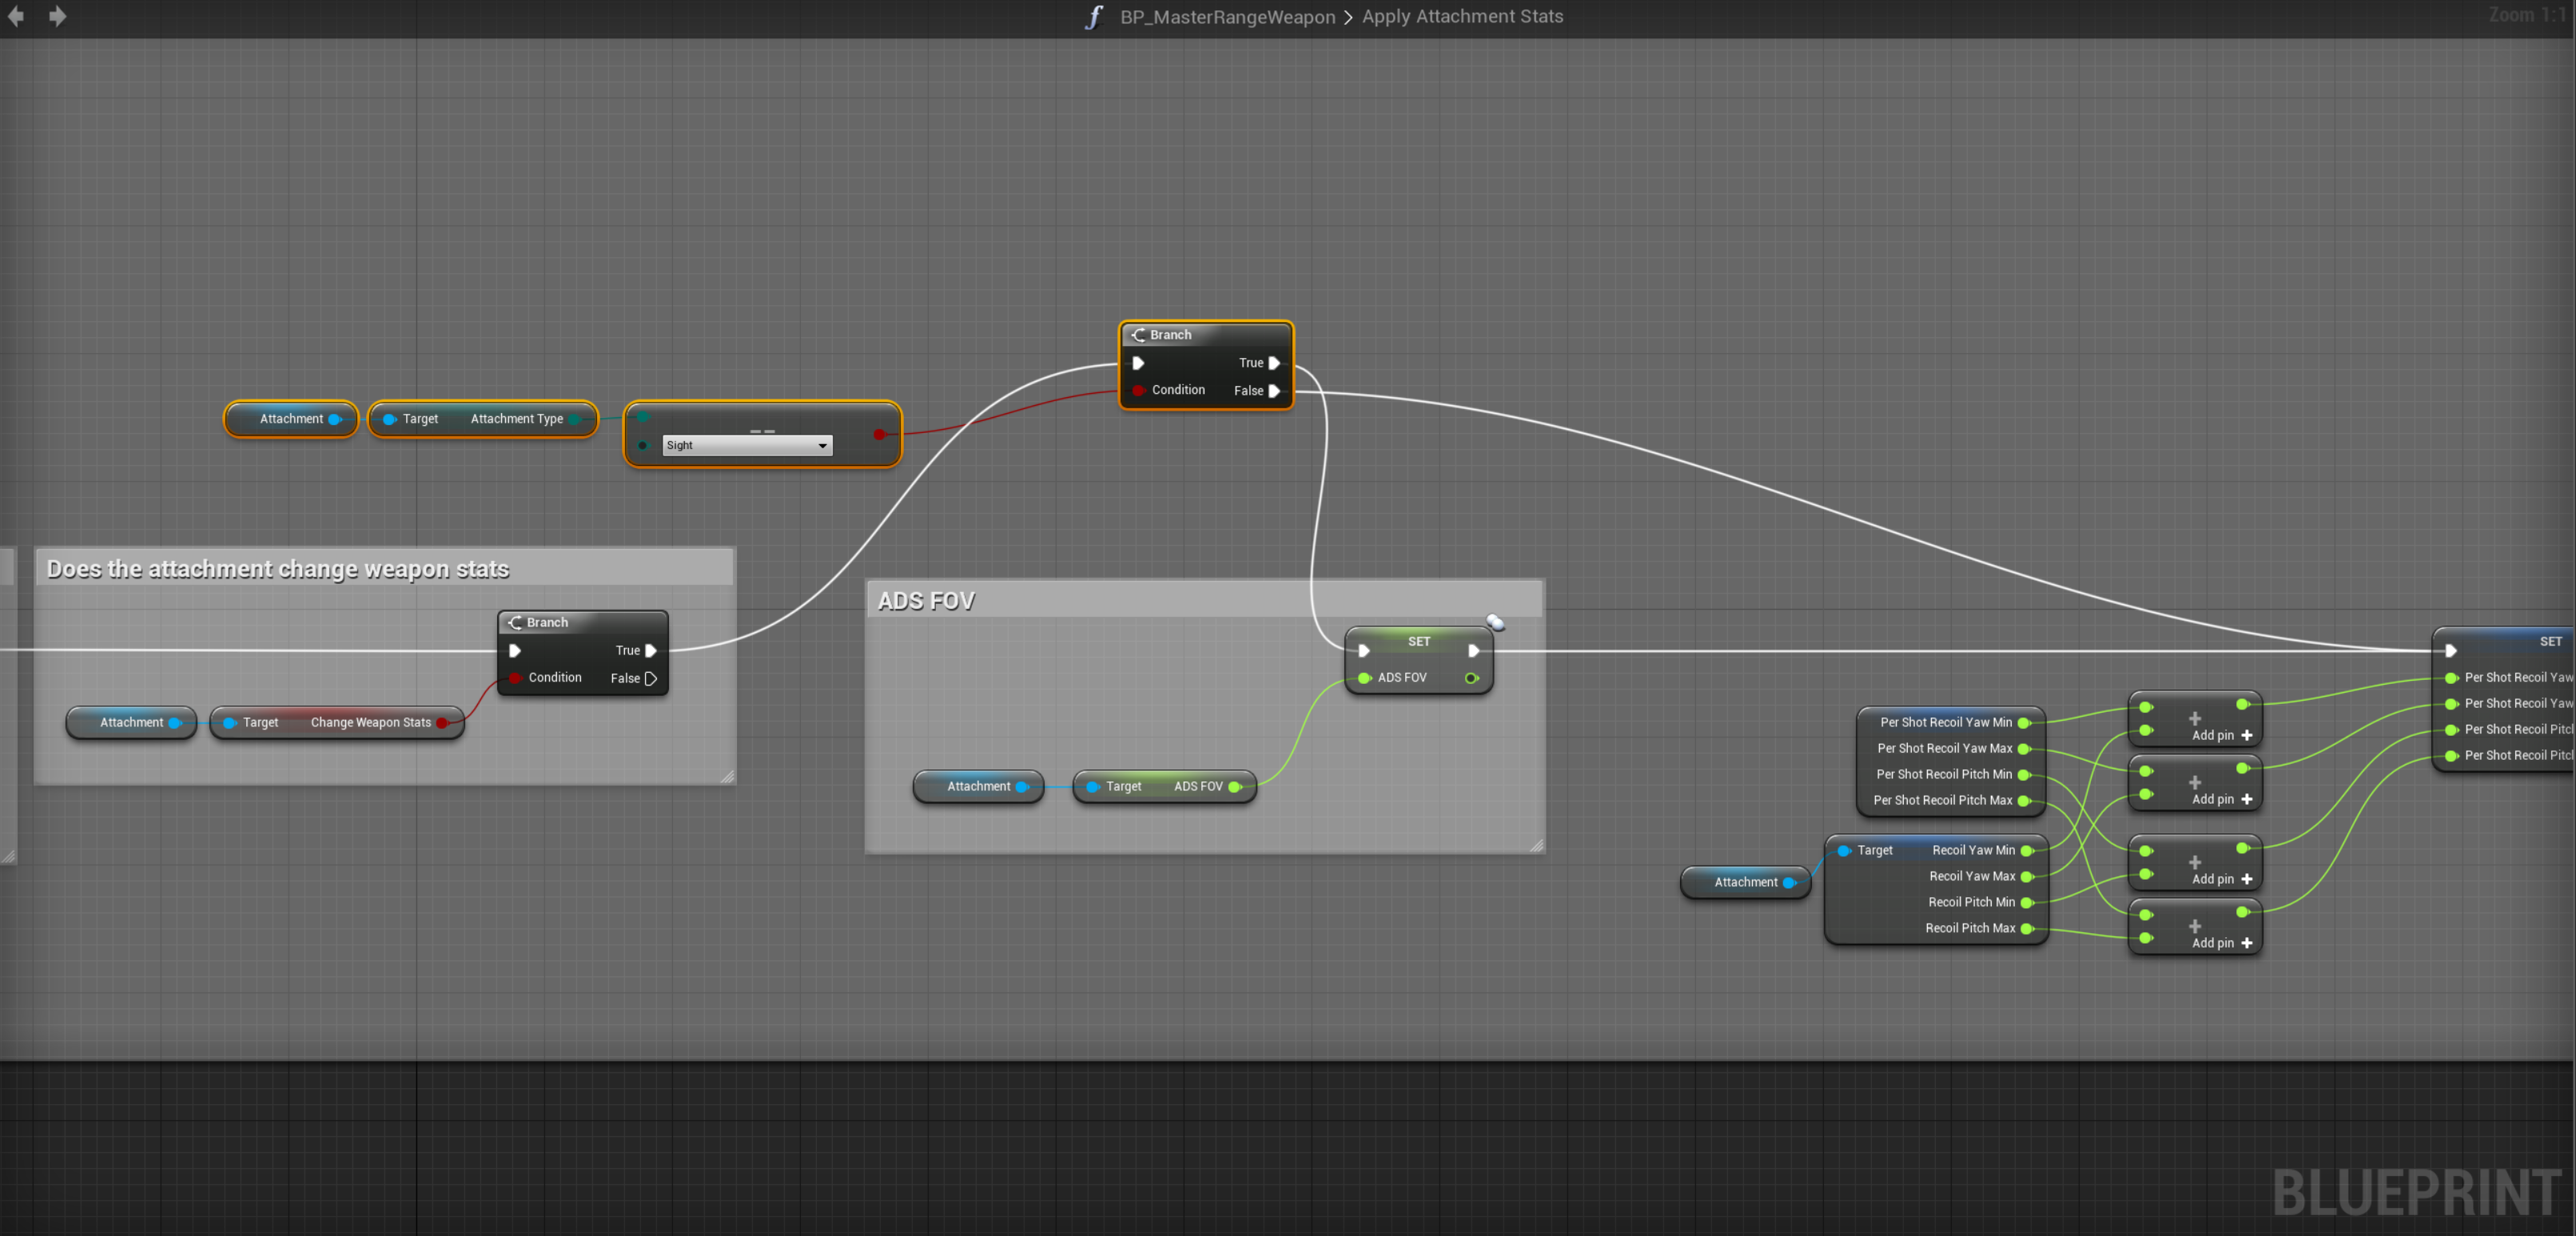Click the ADS FOV SET node output exec pin
Image resolution: width=2576 pixels, height=1236 pixels.
click(x=1473, y=651)
